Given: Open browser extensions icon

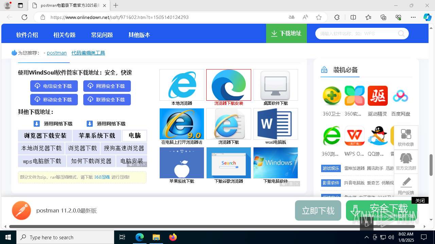Looking at the screenshot, I should [x=337, y=17].
